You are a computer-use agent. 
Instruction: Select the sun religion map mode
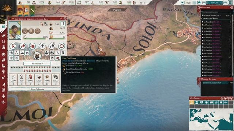click(x=206, y=103)
